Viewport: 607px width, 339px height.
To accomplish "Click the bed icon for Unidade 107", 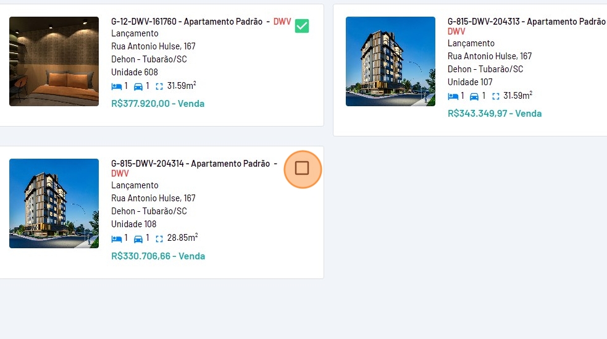I will [x=453, y=96].
